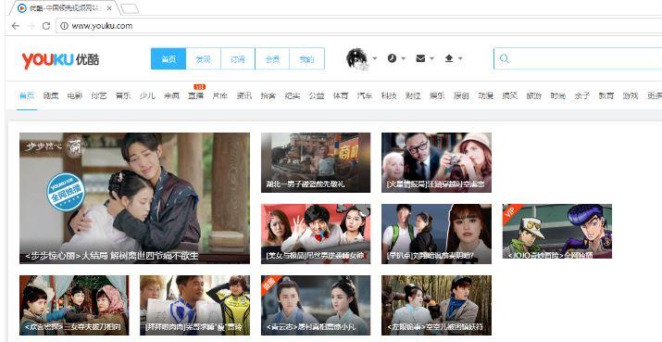Open 财经 channel in navigation bar

click(x=413, y=96)
